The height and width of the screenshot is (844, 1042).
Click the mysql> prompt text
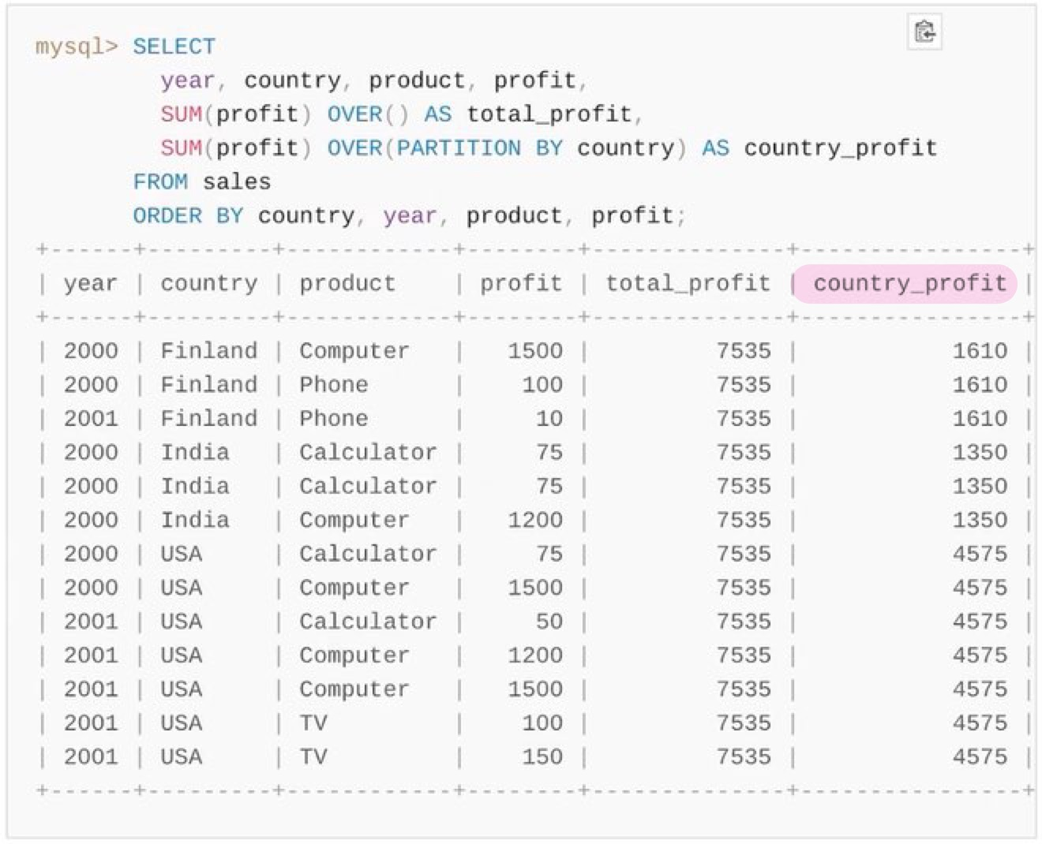point(77,47)
